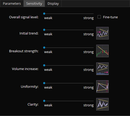Click the Uniformity pattern icon
Screen dimensions: 130x116
(102, 86)
